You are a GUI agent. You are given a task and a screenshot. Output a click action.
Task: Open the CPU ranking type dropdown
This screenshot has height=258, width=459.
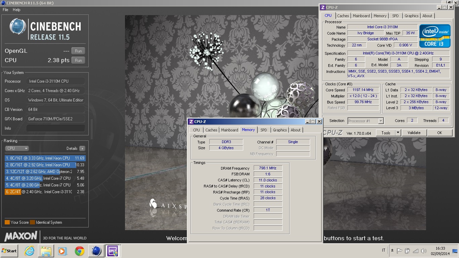tap(17, 148)
